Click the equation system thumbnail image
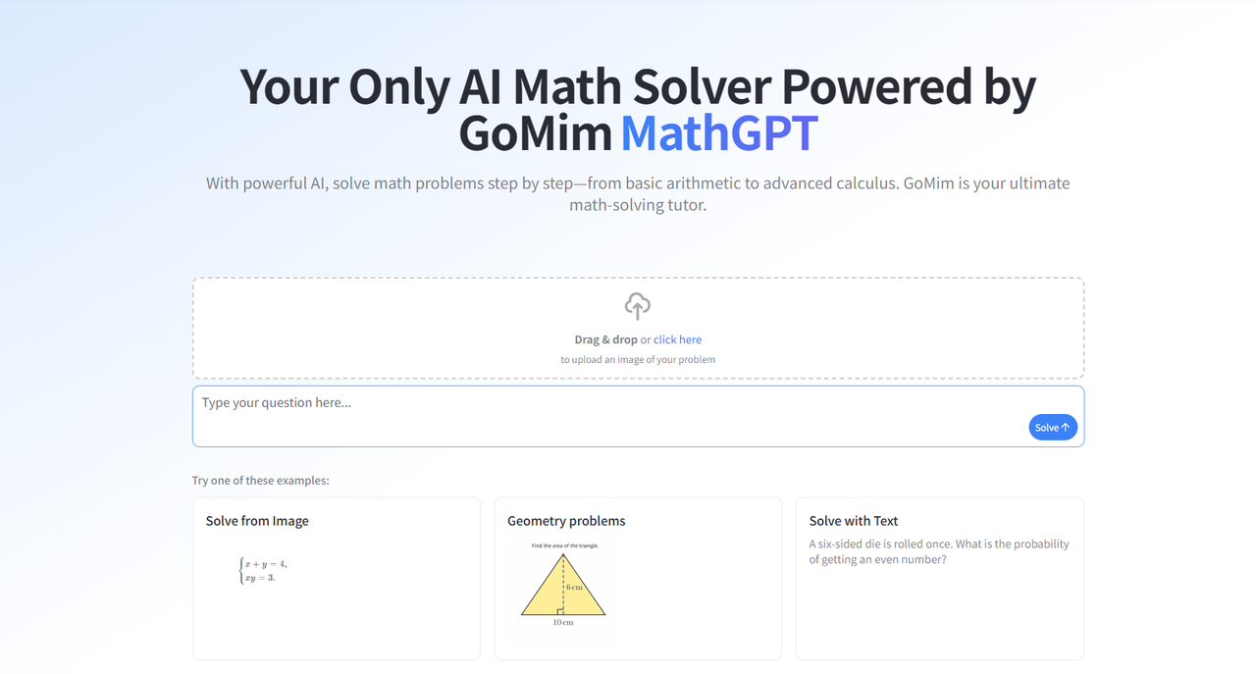The image size is (1256, 674). tap(263, 570)
